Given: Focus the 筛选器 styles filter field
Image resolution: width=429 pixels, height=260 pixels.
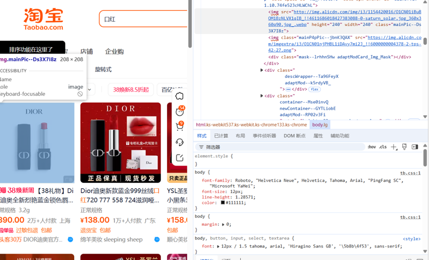Looking at the screenshot, I should tap(280, 147).
